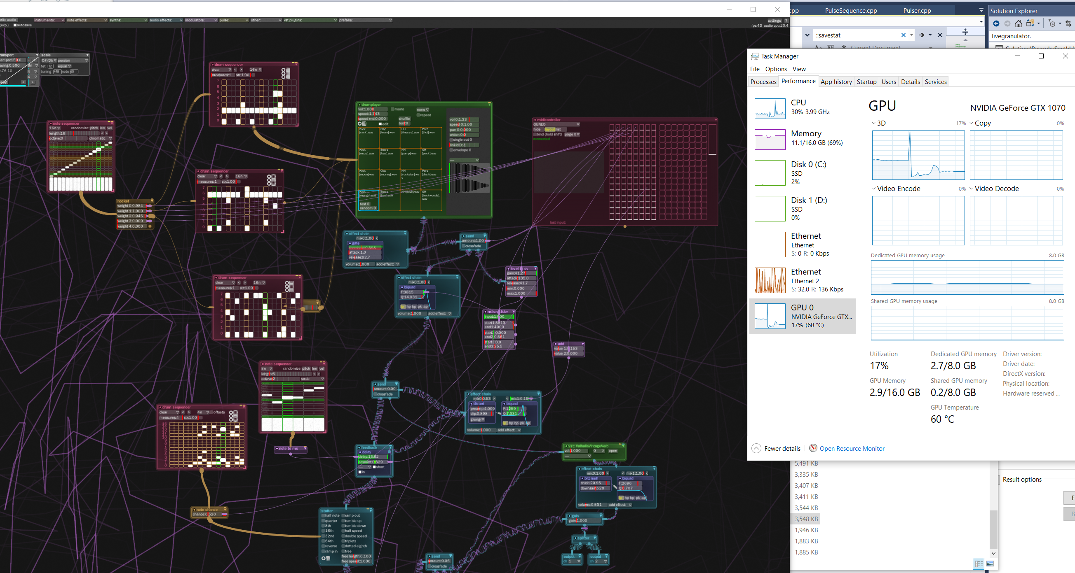Open the audio effects: dropdown
The image size is (1075, 573).
tap(166, 20)
